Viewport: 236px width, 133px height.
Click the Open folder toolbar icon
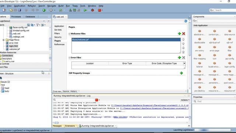click(11, 10)
